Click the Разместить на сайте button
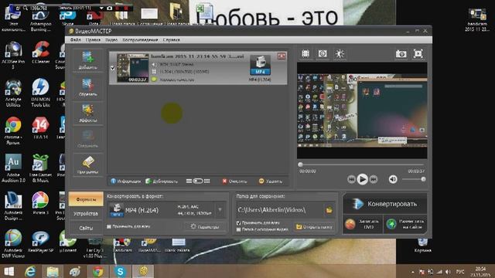The width and height of the screenshot is (495, 278). click(405, 224)
